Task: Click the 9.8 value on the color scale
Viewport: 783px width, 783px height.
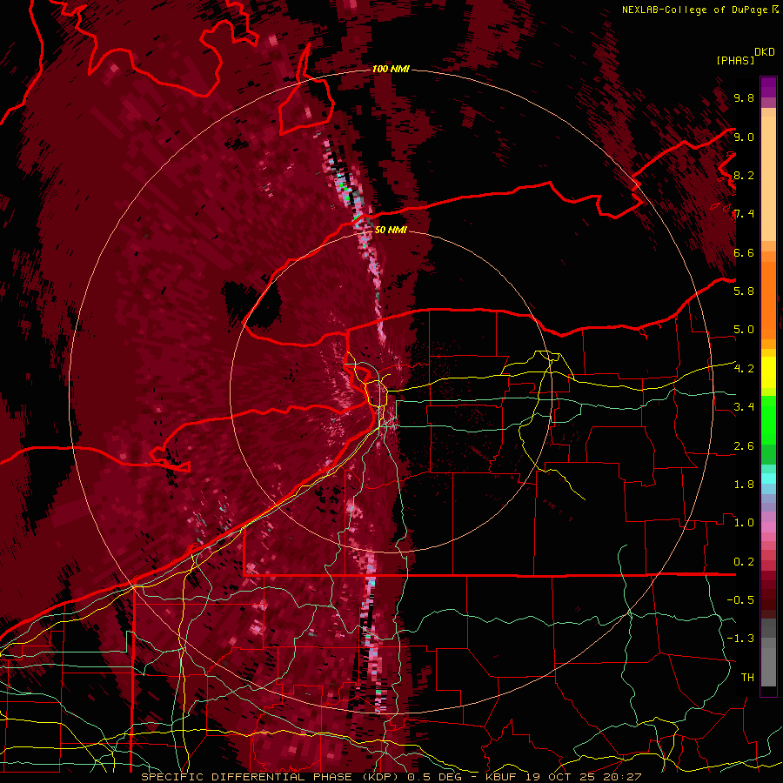Action: [x=744, y=98]
